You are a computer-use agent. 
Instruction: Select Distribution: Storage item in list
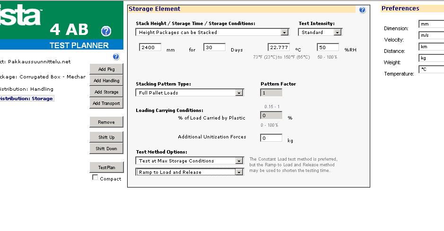pos(26,99)
